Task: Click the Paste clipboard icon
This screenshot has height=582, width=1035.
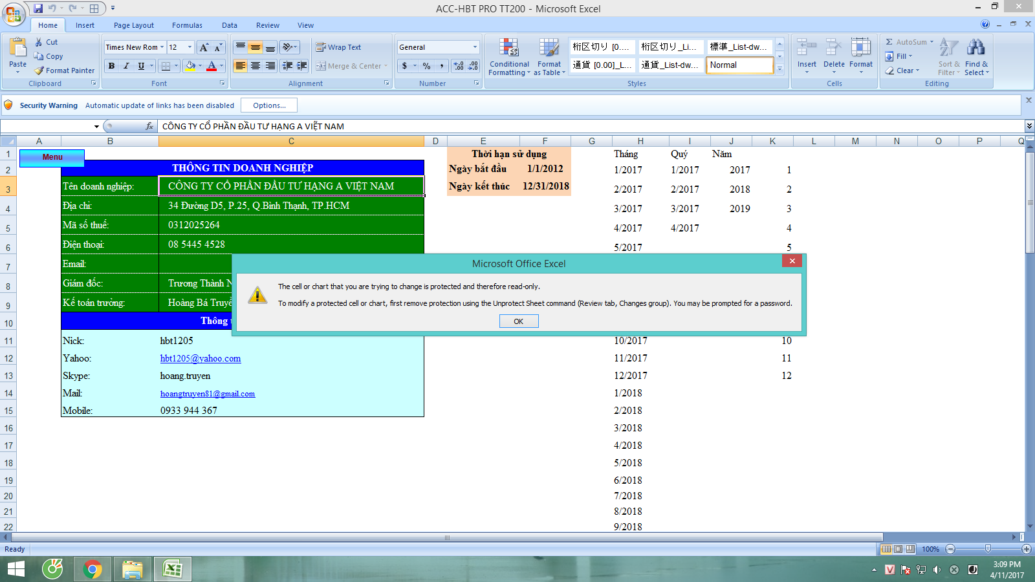Action: [18, 48]
